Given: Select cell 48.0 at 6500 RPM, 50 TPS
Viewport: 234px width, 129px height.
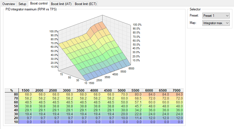Looking at the screenshot, I should point(163,106).
